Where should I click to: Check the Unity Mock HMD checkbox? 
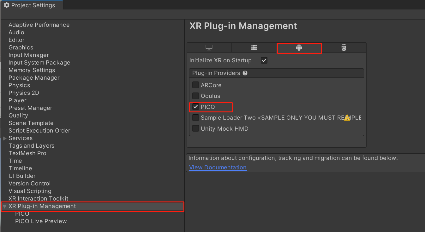tap(195, 128)
